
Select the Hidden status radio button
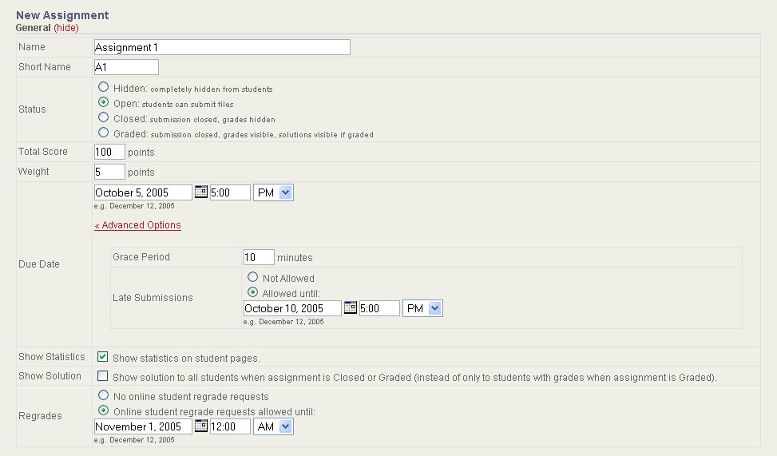[x=103, y=88]
